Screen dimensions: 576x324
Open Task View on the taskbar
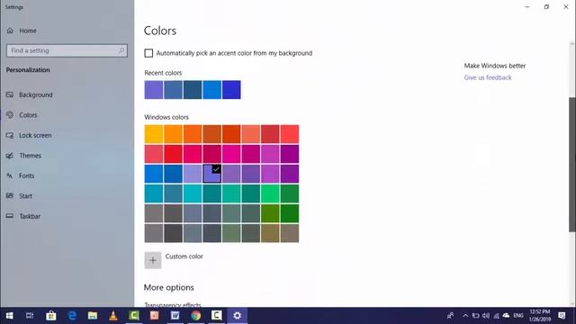(30, 316)
